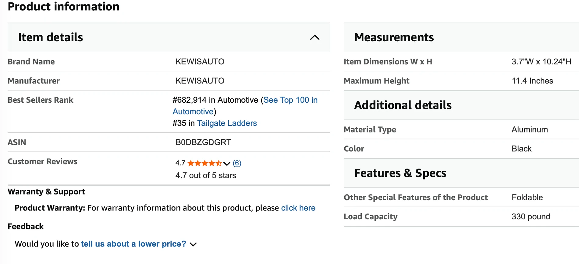This screenshot has height=264, width=579.
Task: Click the star rating icons
Action: (x=205, y=163)
